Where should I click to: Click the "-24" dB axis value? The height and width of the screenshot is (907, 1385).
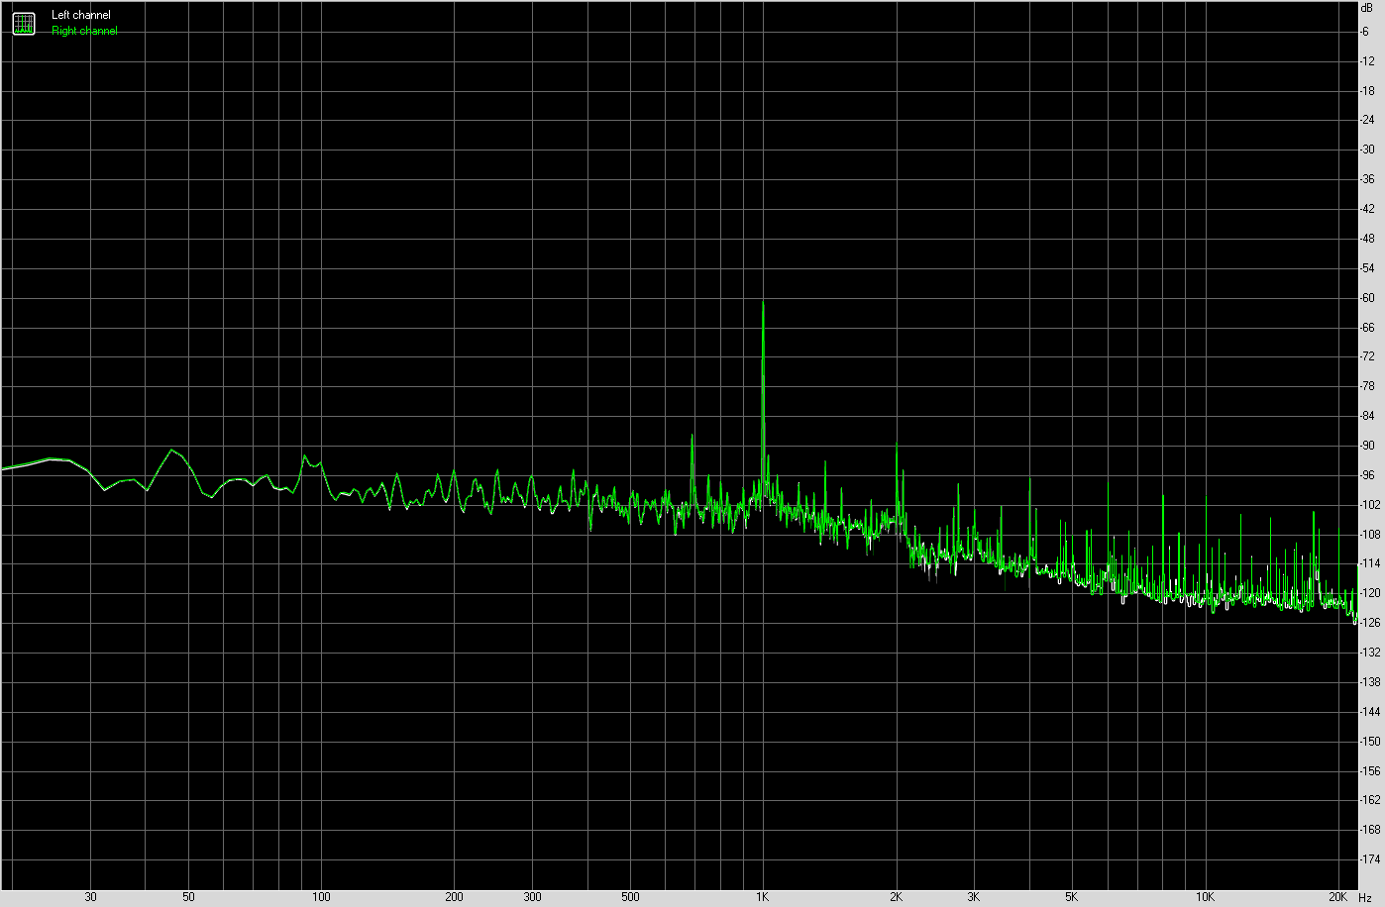tap(1367, 121)
